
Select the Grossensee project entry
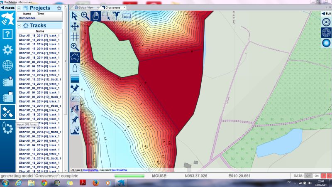coord(27,18)
